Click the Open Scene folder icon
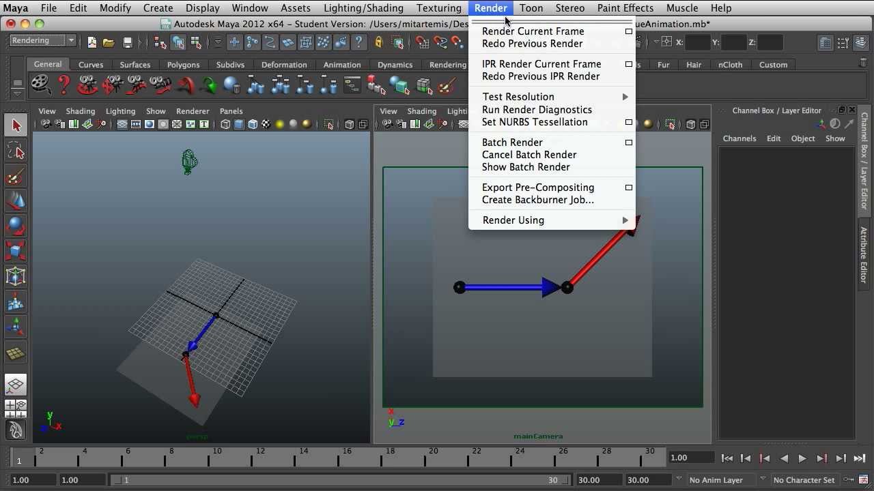This screenshot has height=491, width=874. click(x=109, y=42)
